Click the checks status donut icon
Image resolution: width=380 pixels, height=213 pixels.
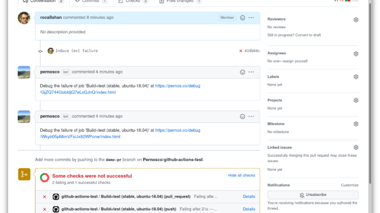45,177
